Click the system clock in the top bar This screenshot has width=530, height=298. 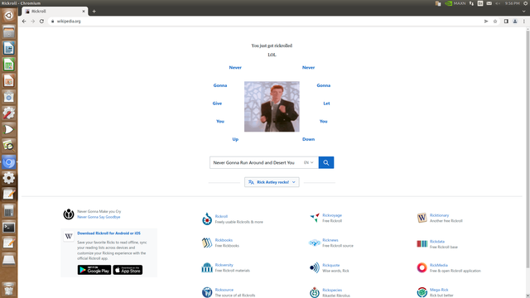pos(512,3)
